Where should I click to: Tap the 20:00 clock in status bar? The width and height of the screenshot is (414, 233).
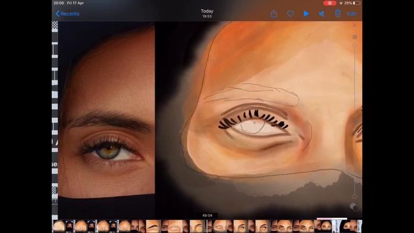pos(59,3)
